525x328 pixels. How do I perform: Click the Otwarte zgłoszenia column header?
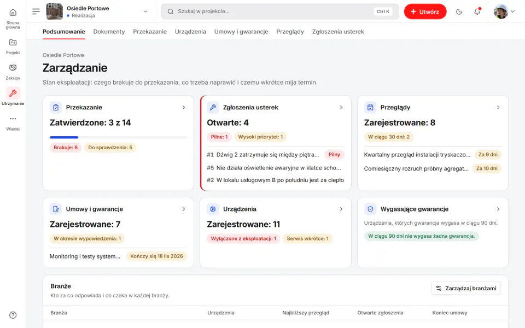[x=380, y=313]
